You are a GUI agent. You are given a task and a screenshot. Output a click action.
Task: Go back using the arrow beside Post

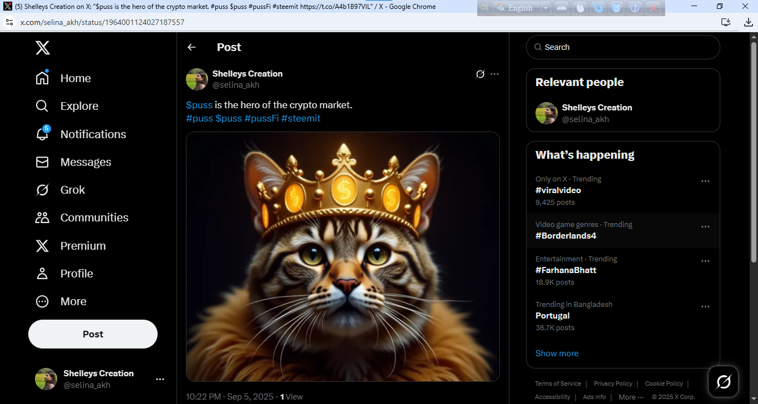(x=191, y=47)
